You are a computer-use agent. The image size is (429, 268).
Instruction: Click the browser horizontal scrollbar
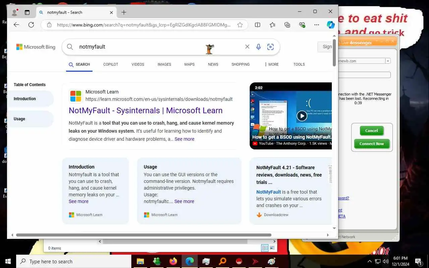coord(143,235)
